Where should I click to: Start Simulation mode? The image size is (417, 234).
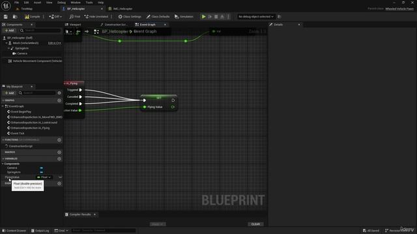click(184, 17)
